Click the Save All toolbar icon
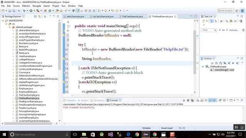This screenshot has width=246, height=138. (14, 11)
